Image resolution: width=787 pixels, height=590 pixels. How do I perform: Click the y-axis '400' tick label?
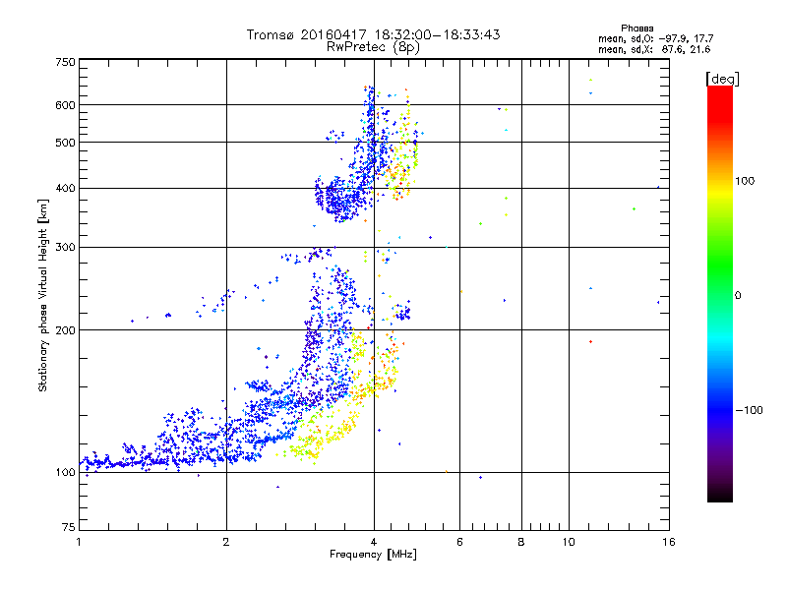65,189
